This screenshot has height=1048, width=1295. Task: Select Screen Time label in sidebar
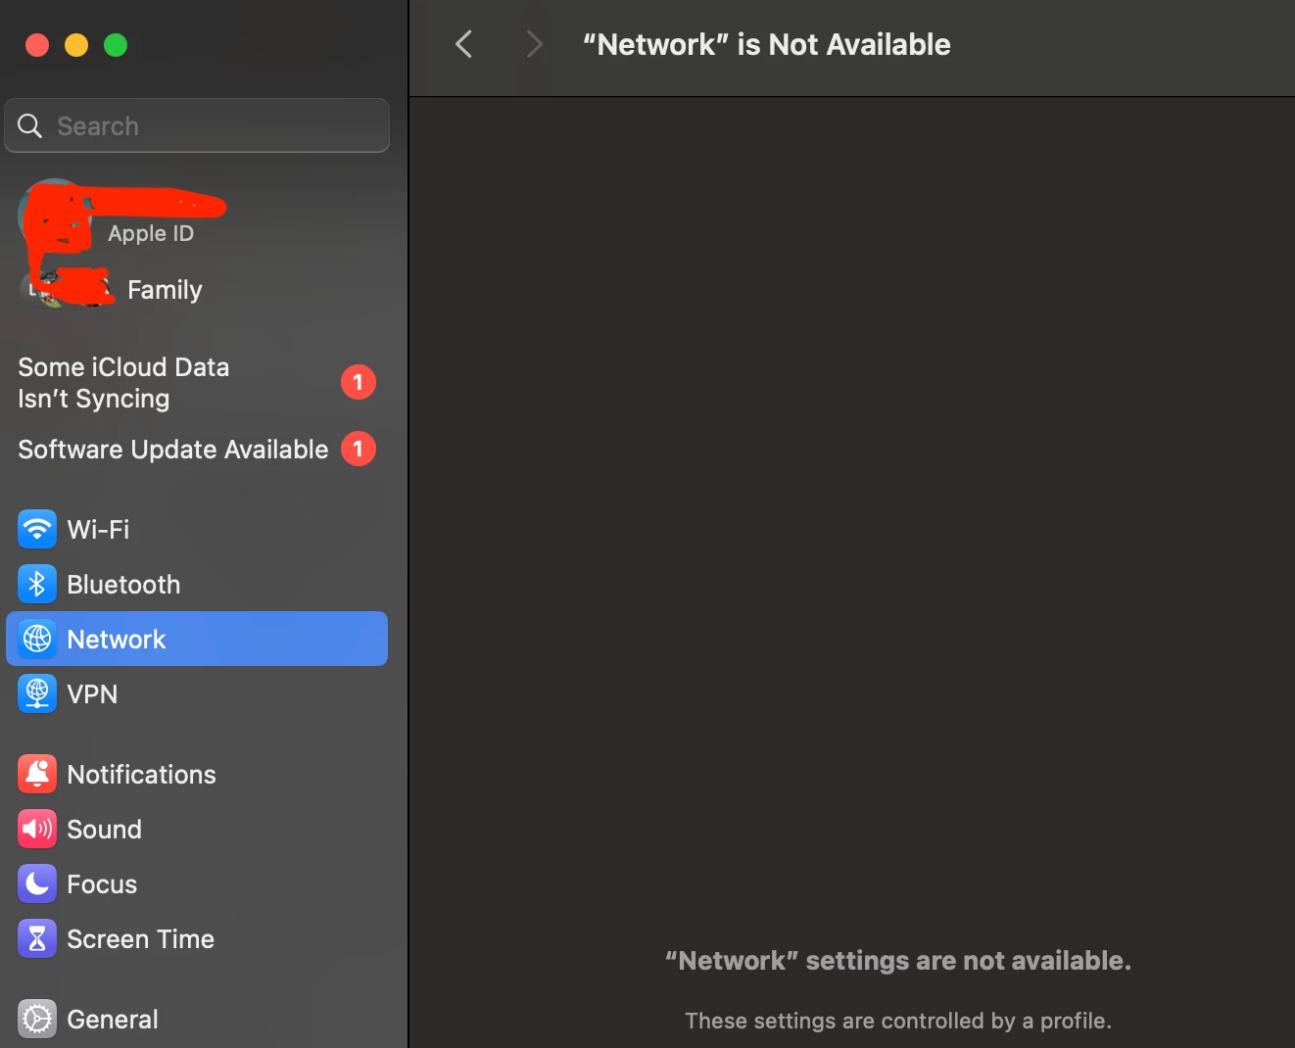[140, 939]
